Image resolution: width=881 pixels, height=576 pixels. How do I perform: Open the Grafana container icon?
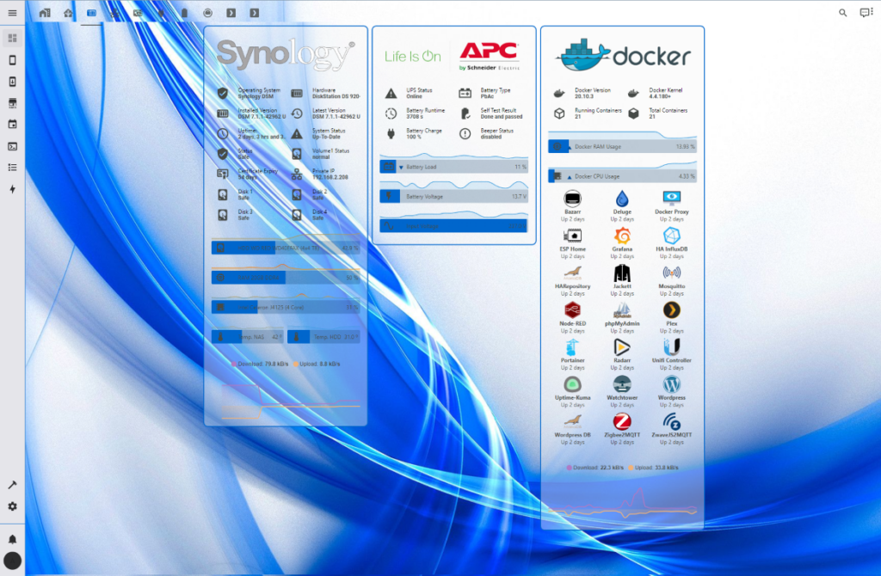click(622, 236)
